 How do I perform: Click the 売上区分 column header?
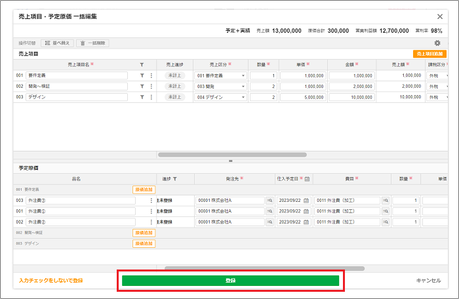click(x=220, y=64)
